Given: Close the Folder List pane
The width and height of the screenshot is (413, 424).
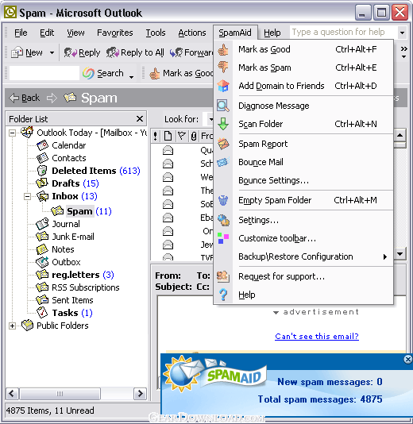Looking at the screenshot, I should point(140,119).
